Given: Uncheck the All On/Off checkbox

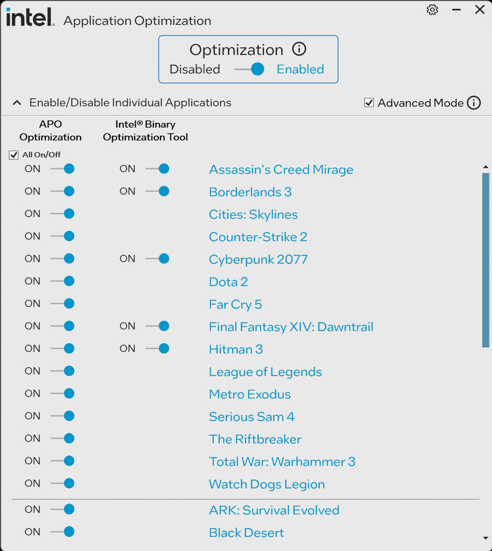Looking at the screenshot, I should pos(14,155).
